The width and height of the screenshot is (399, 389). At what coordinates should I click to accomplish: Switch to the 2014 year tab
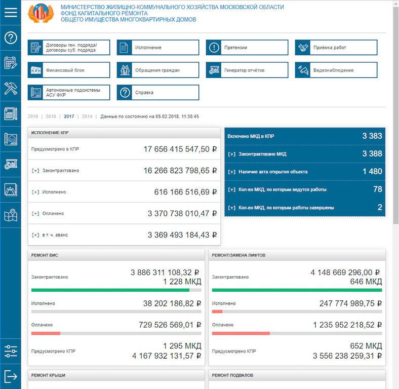[x=87, y=116]
